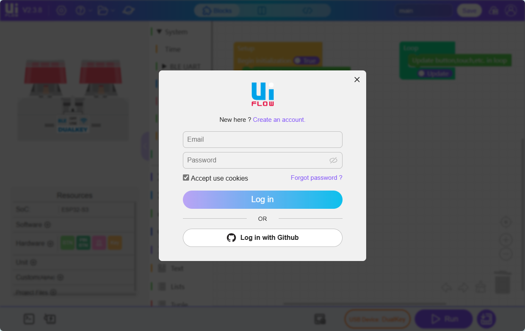Viewport: 525px width, 331px height.
Task: Click the Log in gradient button
Action: tap(262, 200)
